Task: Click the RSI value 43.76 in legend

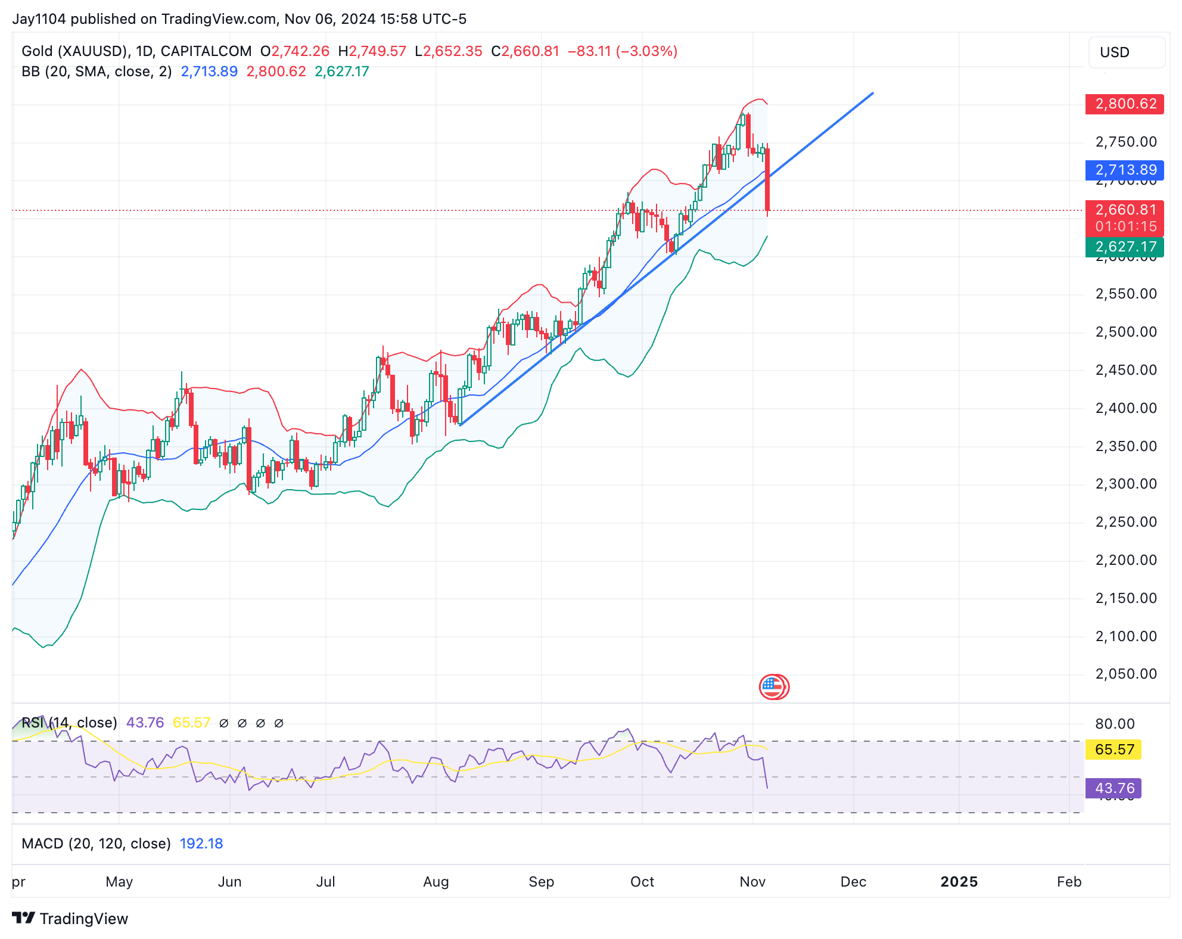Action: (145, 723)
